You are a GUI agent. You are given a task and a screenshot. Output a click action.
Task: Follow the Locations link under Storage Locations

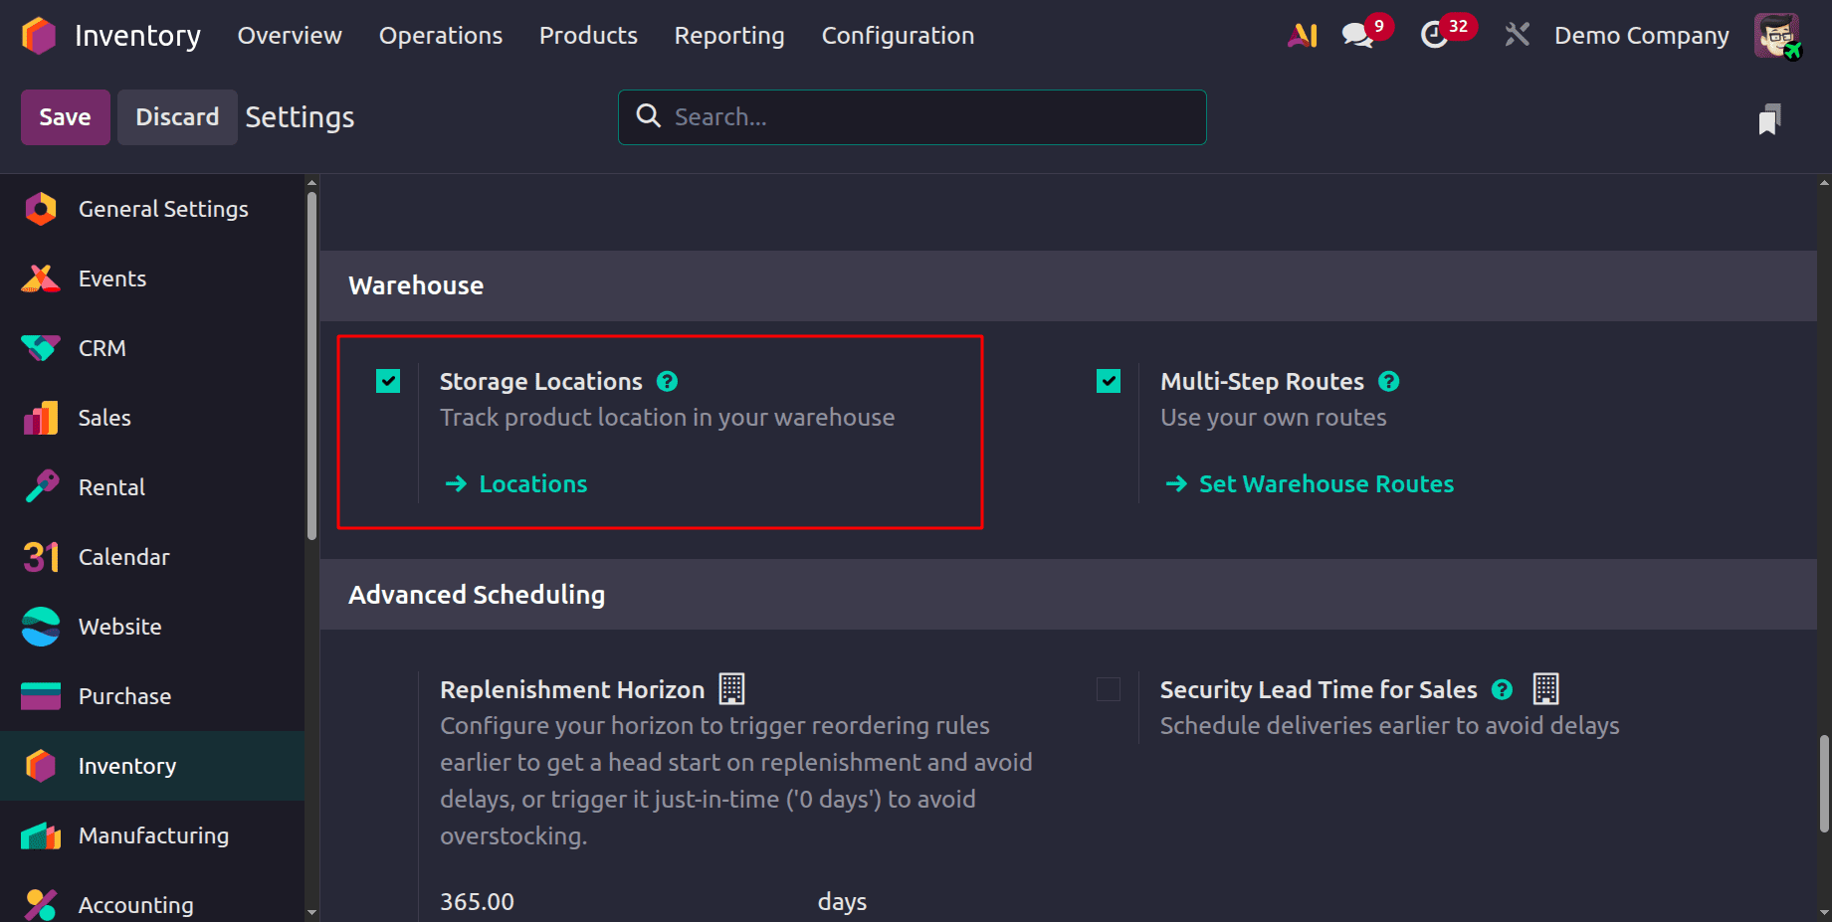coord(532,483)
